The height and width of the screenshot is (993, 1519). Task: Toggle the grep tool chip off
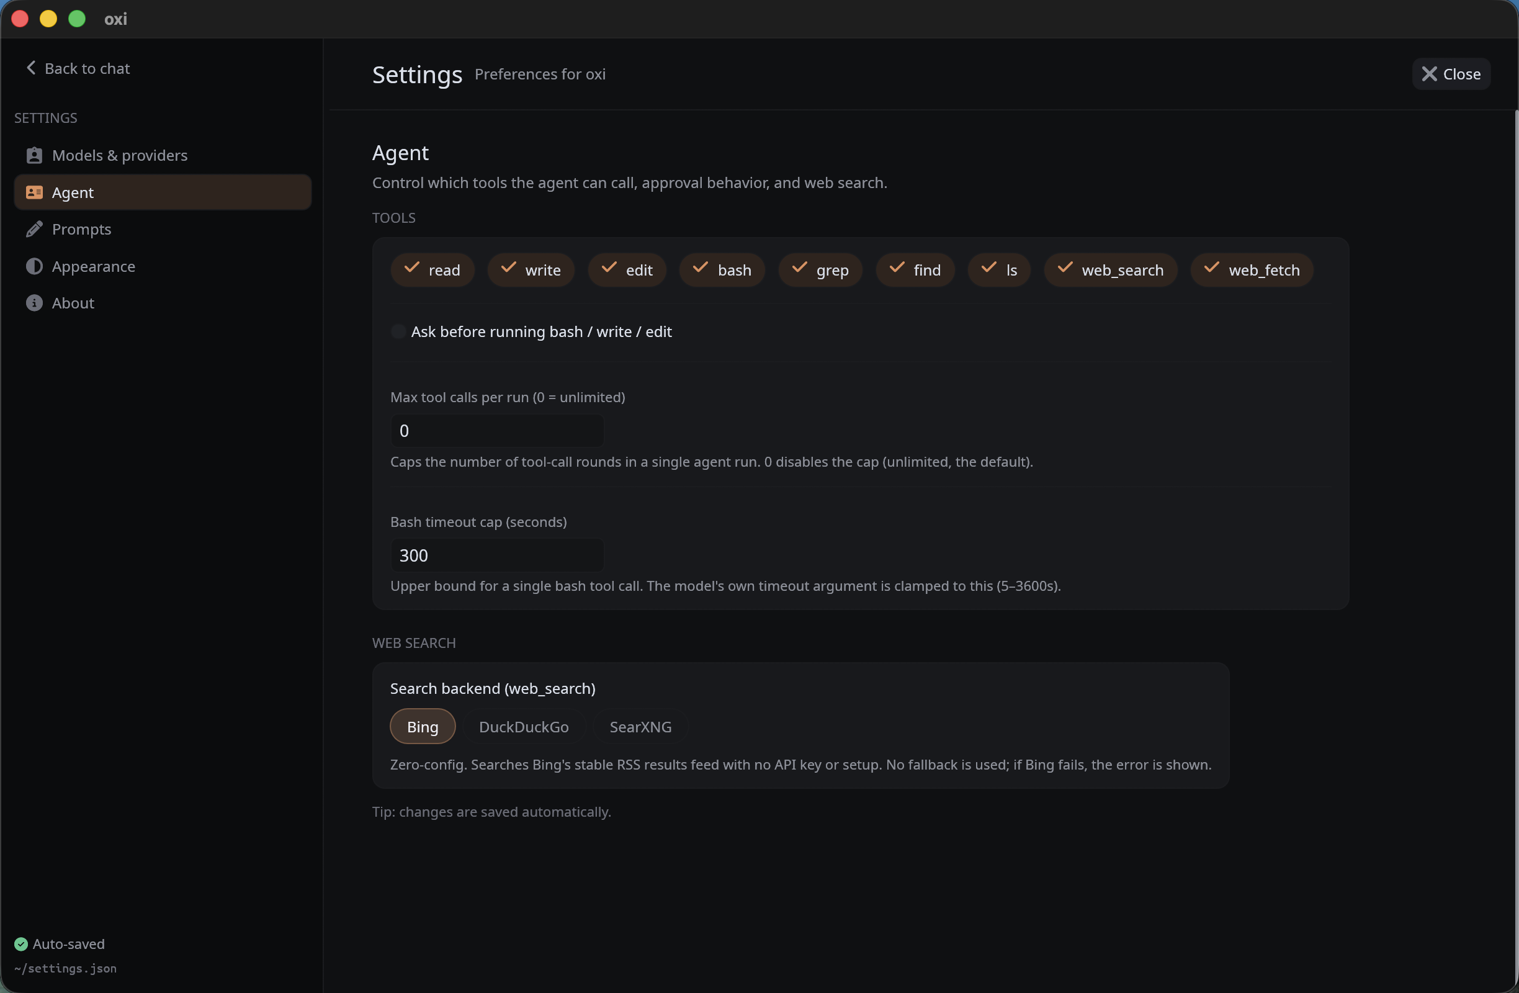(820, 270)
